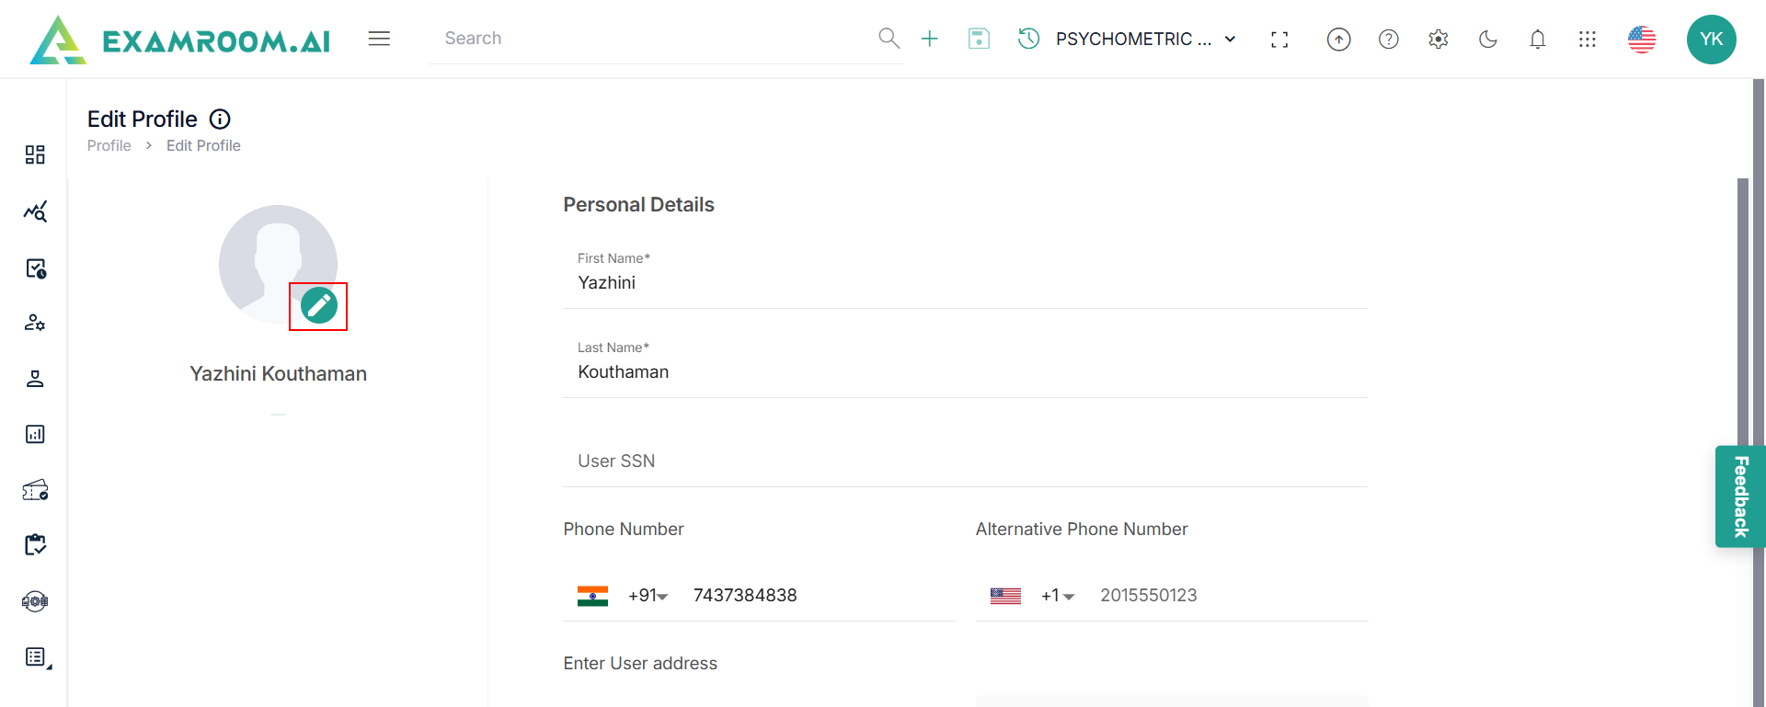Viewport: 1766px width, 707px height.
Task: Open the dashboard icon in left sidebar
Action: pos(35,154)
